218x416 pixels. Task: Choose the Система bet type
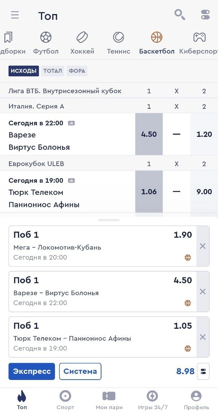point(80,371)
